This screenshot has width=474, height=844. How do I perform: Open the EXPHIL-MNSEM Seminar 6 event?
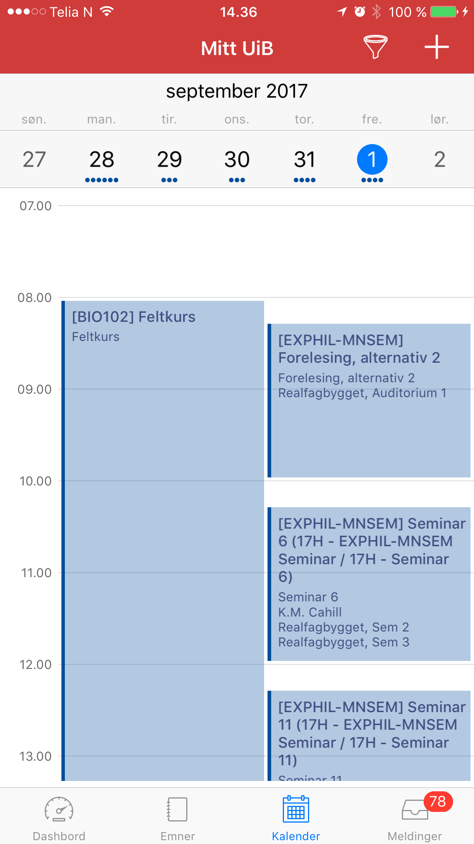pos(369,584)
